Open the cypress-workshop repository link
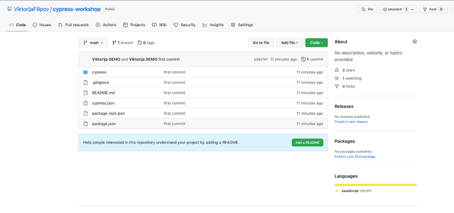The height and width of the screenshot is (213, 454). 77,9
